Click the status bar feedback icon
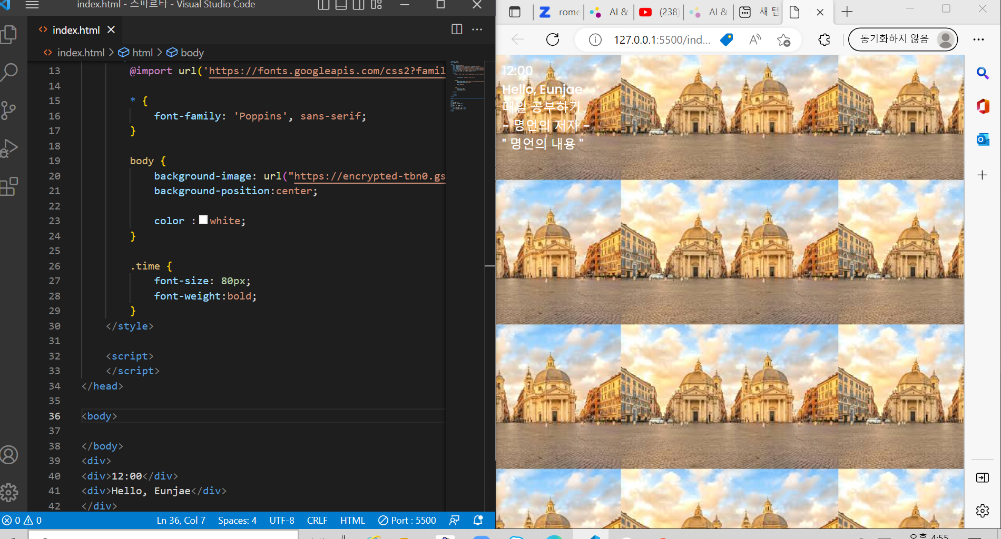 (454, 521)
